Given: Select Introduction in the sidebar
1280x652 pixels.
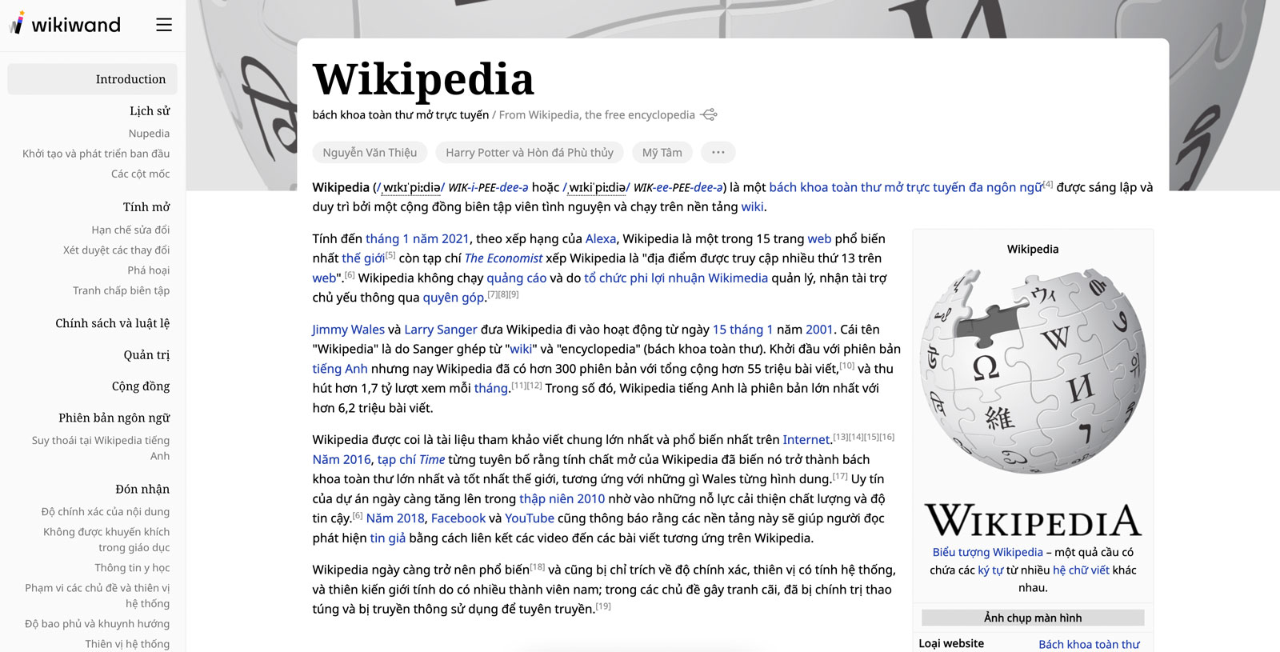Looking at the screenshot, I should 92,79.
